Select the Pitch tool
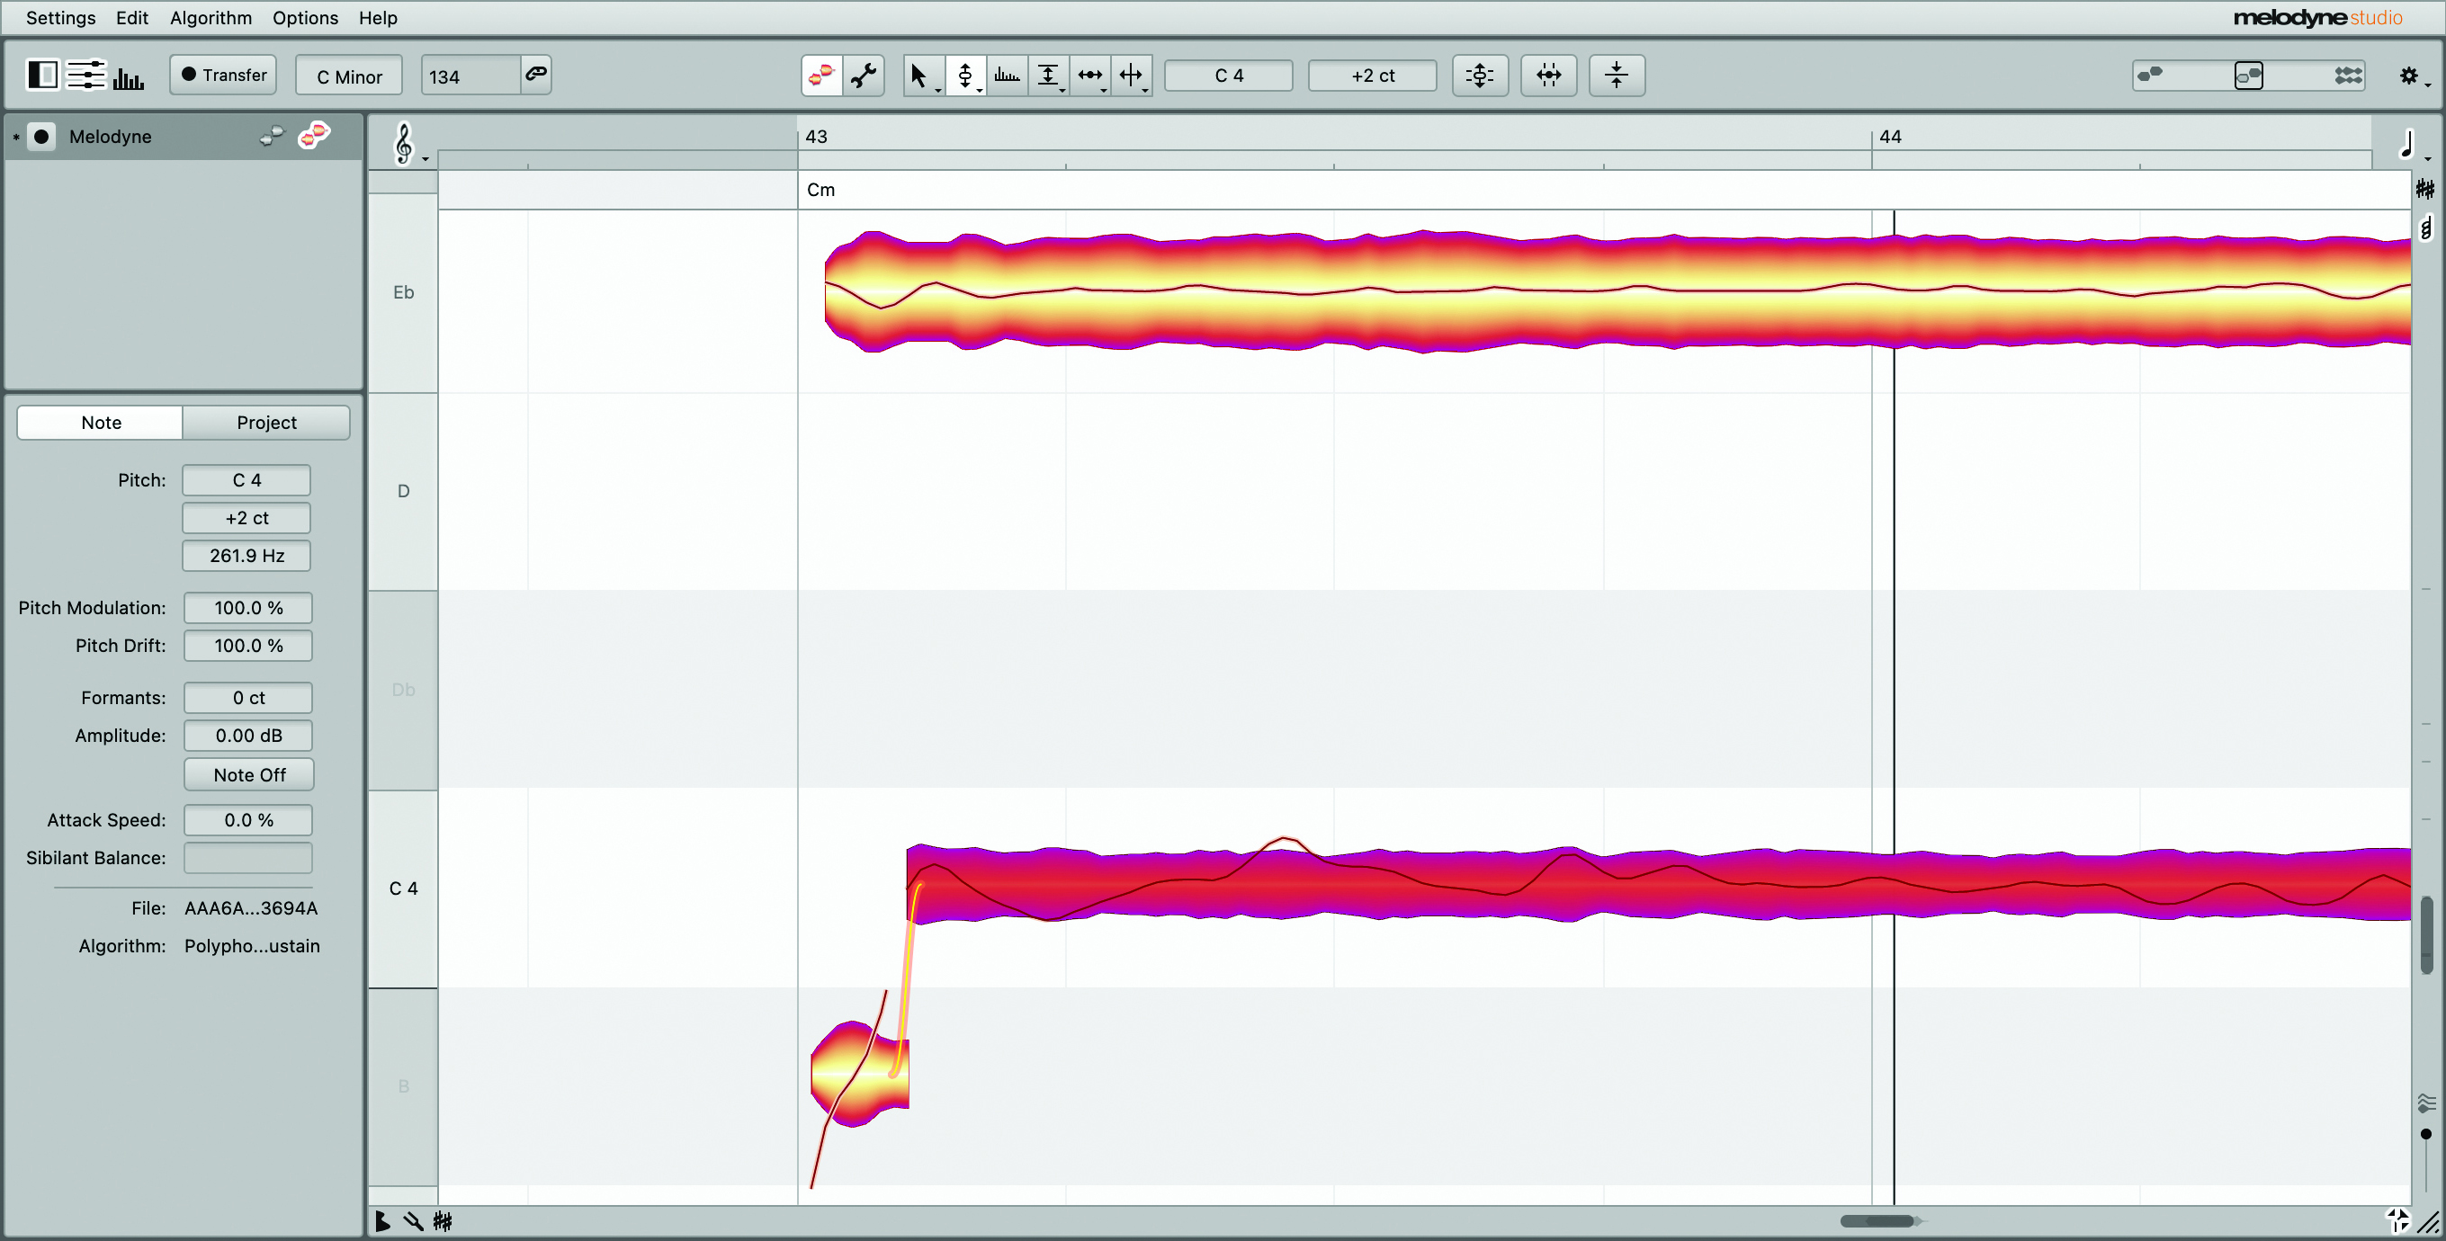The height and width of the screenshot is (1241, 2446). pos(964,75)
